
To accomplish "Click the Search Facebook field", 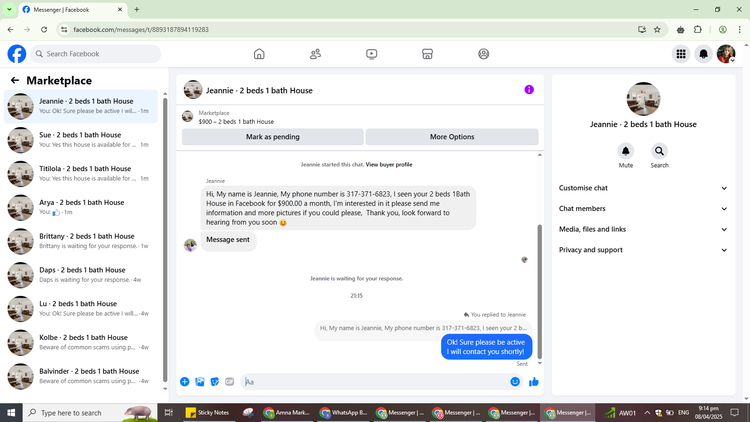I will 96,54.
